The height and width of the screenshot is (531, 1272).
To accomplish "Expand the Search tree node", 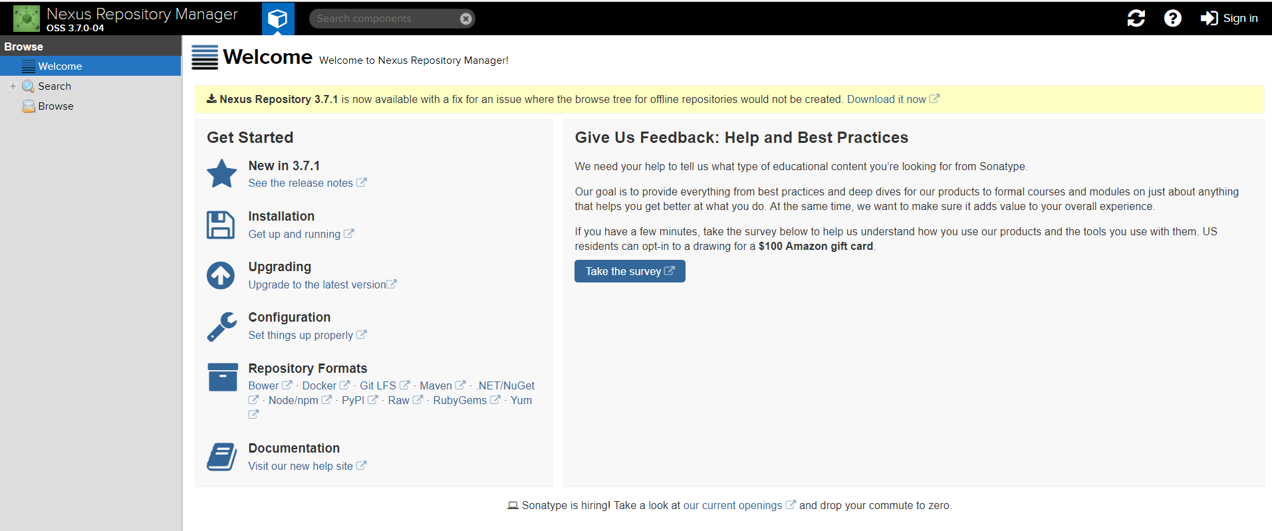I will tap(13, 86).
